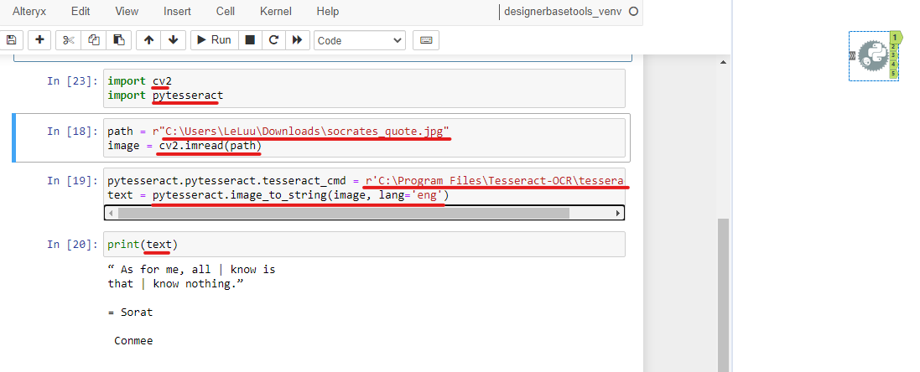This screenshot has width=920, height=372.
Task: Click left arrow of cell 19 scrollbar
Action: pos(111,214)
